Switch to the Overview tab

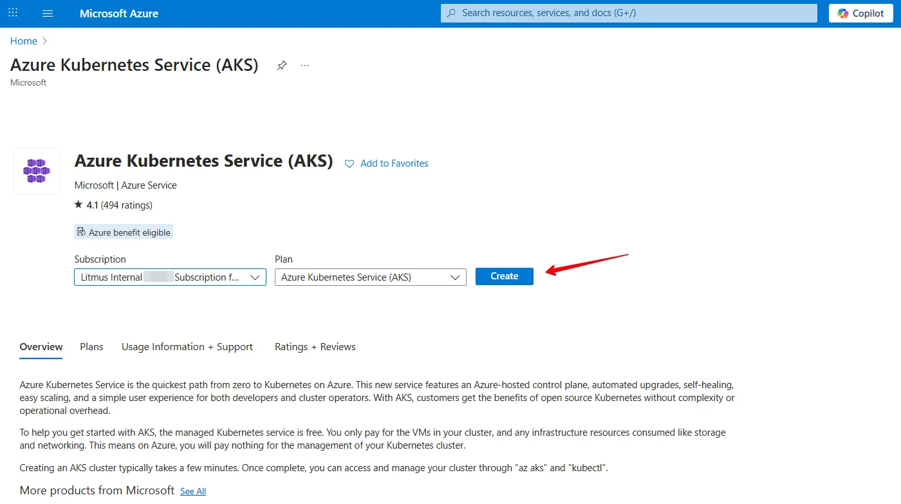click(x=41, y=347)
